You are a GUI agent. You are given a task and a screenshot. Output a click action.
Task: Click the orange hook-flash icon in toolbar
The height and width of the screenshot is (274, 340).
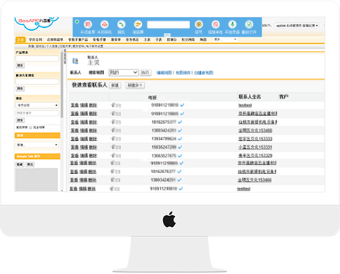coord(138,24)
